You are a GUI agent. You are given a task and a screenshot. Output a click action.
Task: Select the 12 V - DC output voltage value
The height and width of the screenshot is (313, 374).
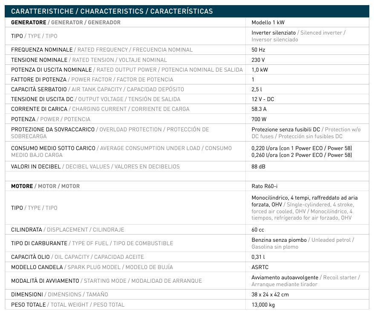click(x=263, y=99)
